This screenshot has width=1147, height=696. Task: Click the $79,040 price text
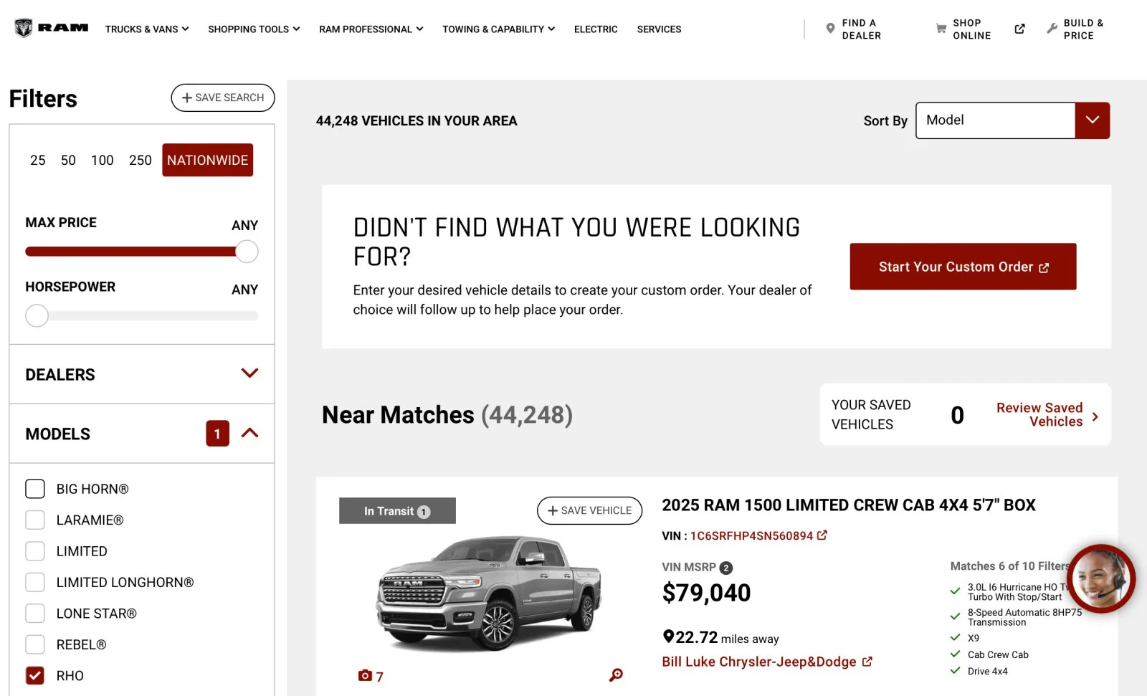[x=706, y=593]
